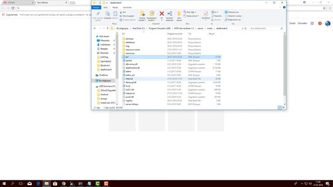Click the Copy (Kopyala) ribbon icon
Viewport: 333px width, 187px height.
click(108, 15)
